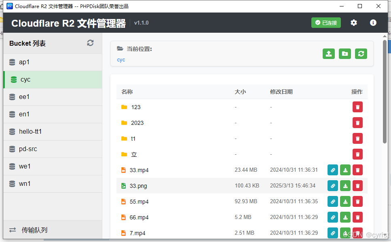This screenshot has width=391, height=242.
Task: Download the 33.mp4 file
Action: [345, 170]
